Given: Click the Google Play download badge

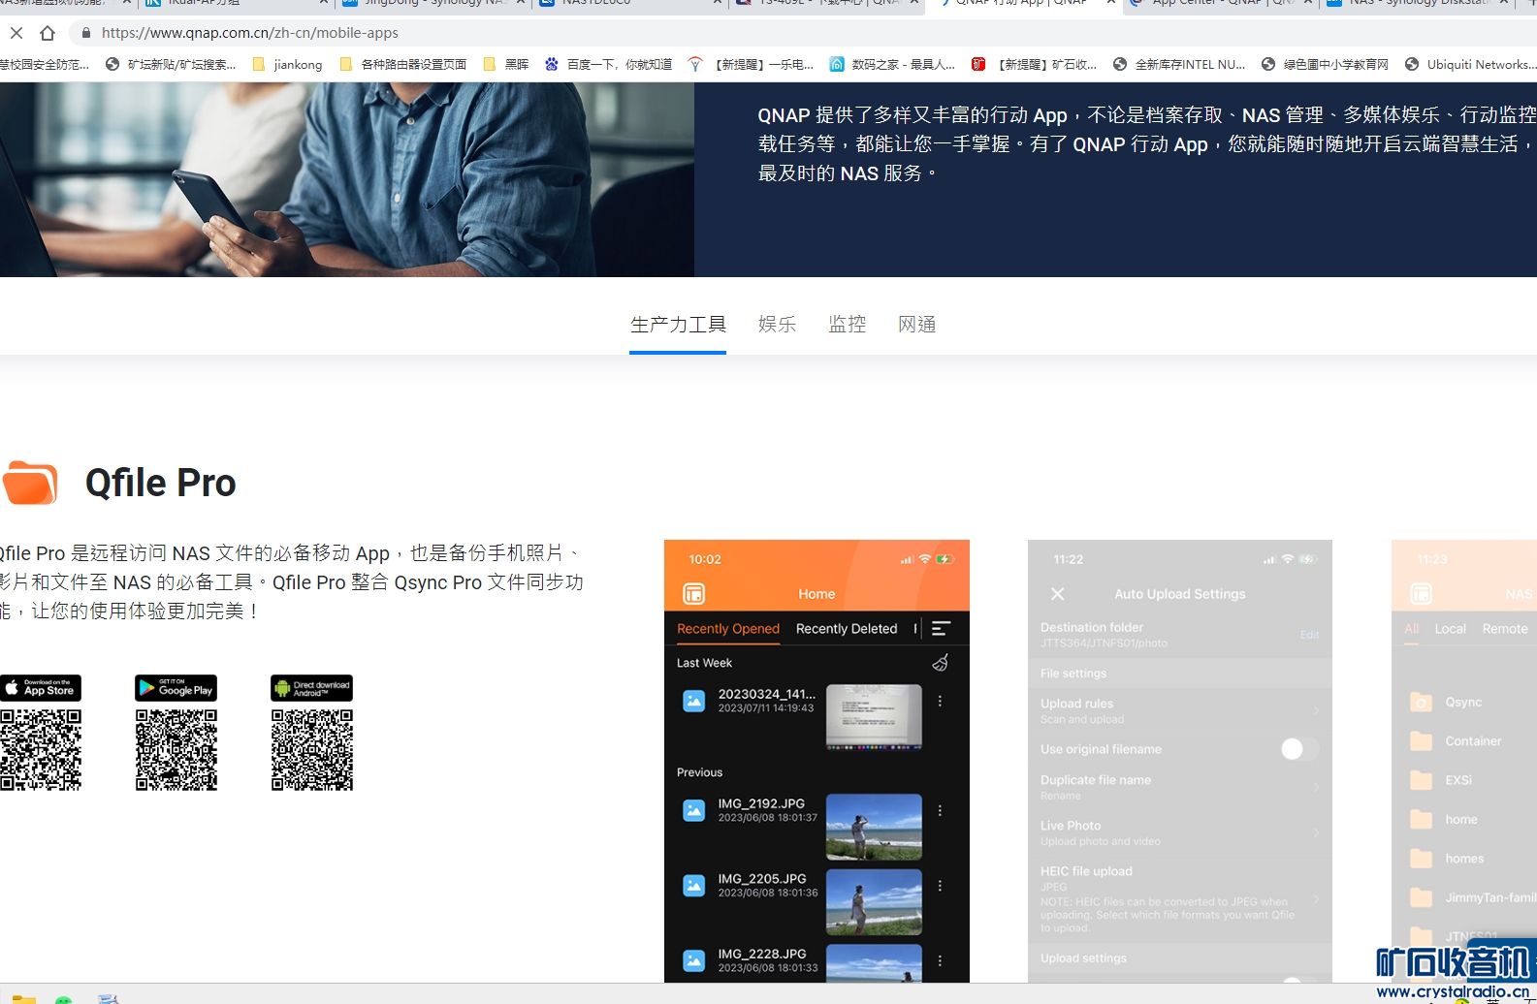Looking at the screenshot, I should [176, 688].
